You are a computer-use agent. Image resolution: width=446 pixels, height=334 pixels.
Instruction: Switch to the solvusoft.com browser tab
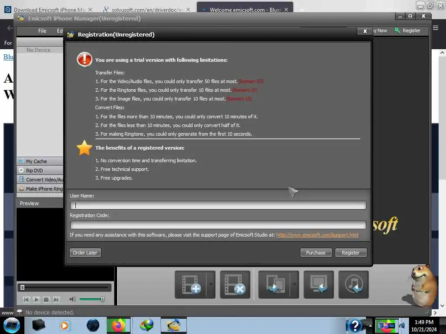[x=146, y=10]
